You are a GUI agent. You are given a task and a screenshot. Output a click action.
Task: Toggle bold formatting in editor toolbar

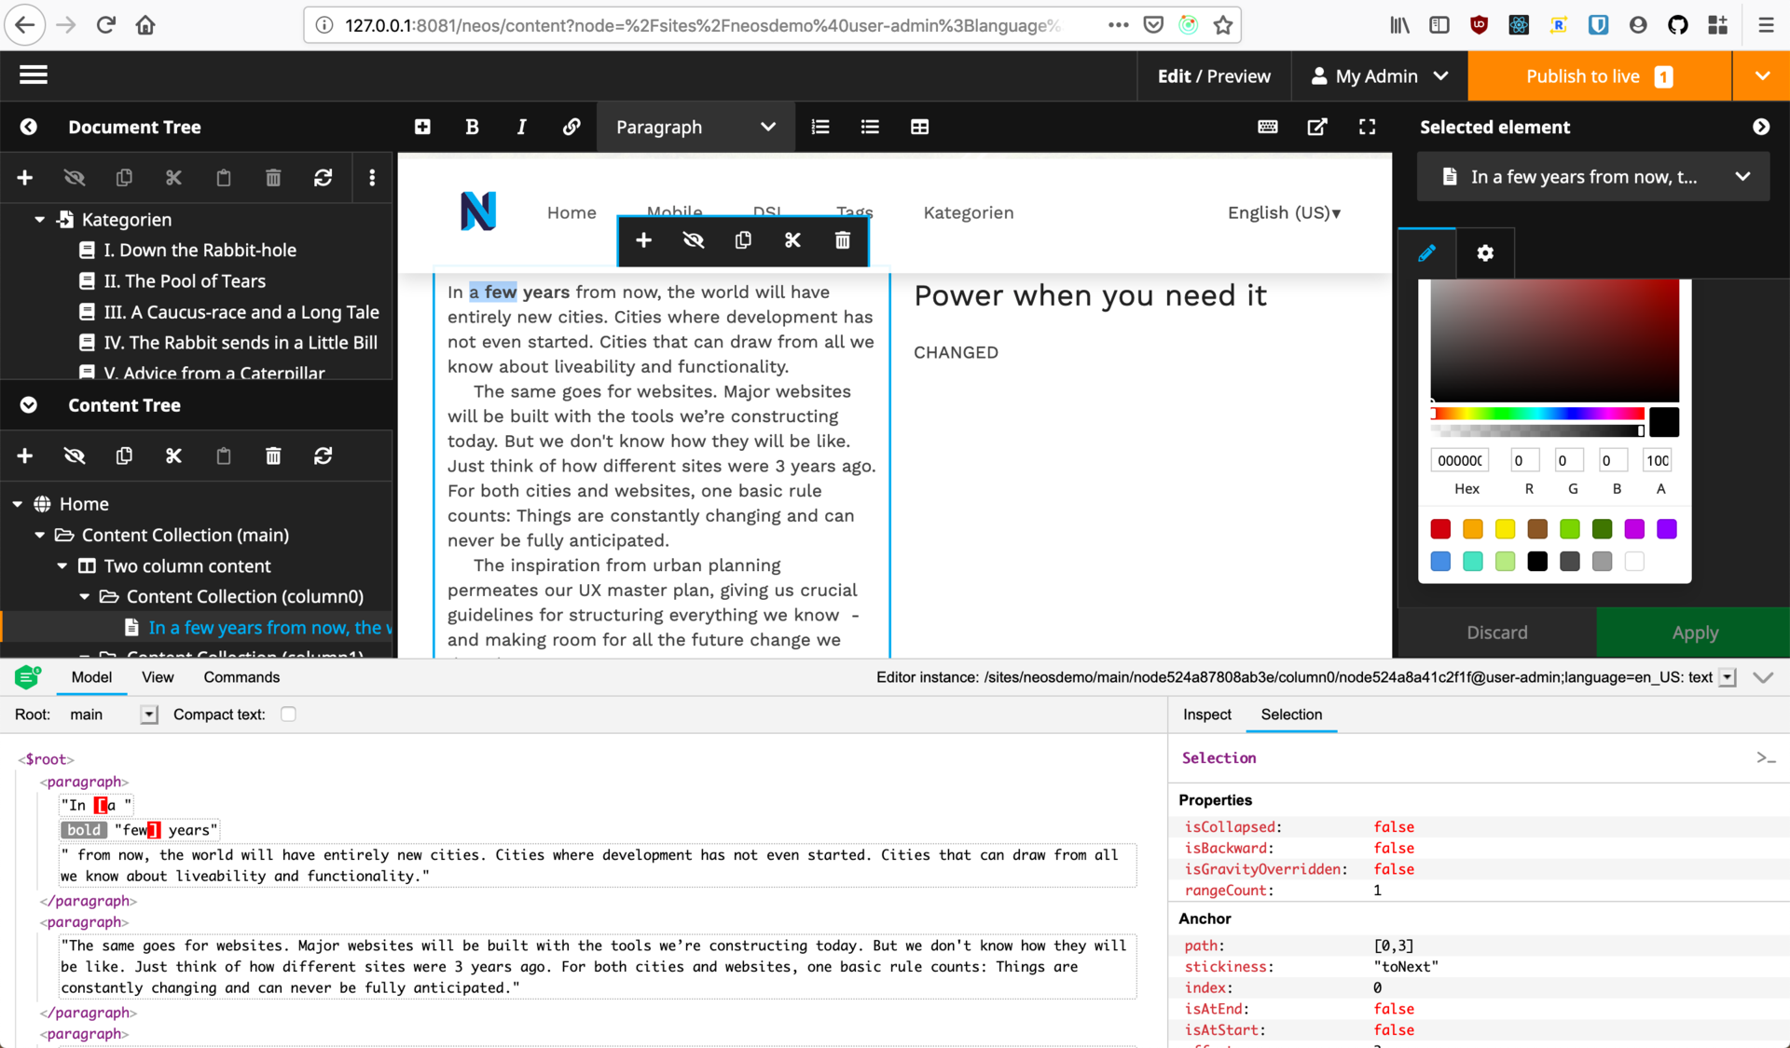[472, 127]
